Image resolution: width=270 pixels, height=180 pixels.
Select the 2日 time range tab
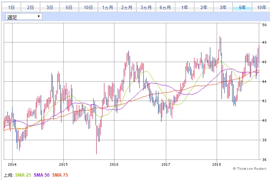31,7
